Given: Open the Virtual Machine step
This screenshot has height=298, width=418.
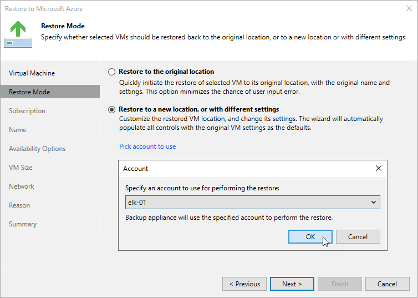Looking at the screenshot, I should coord(32,73).
